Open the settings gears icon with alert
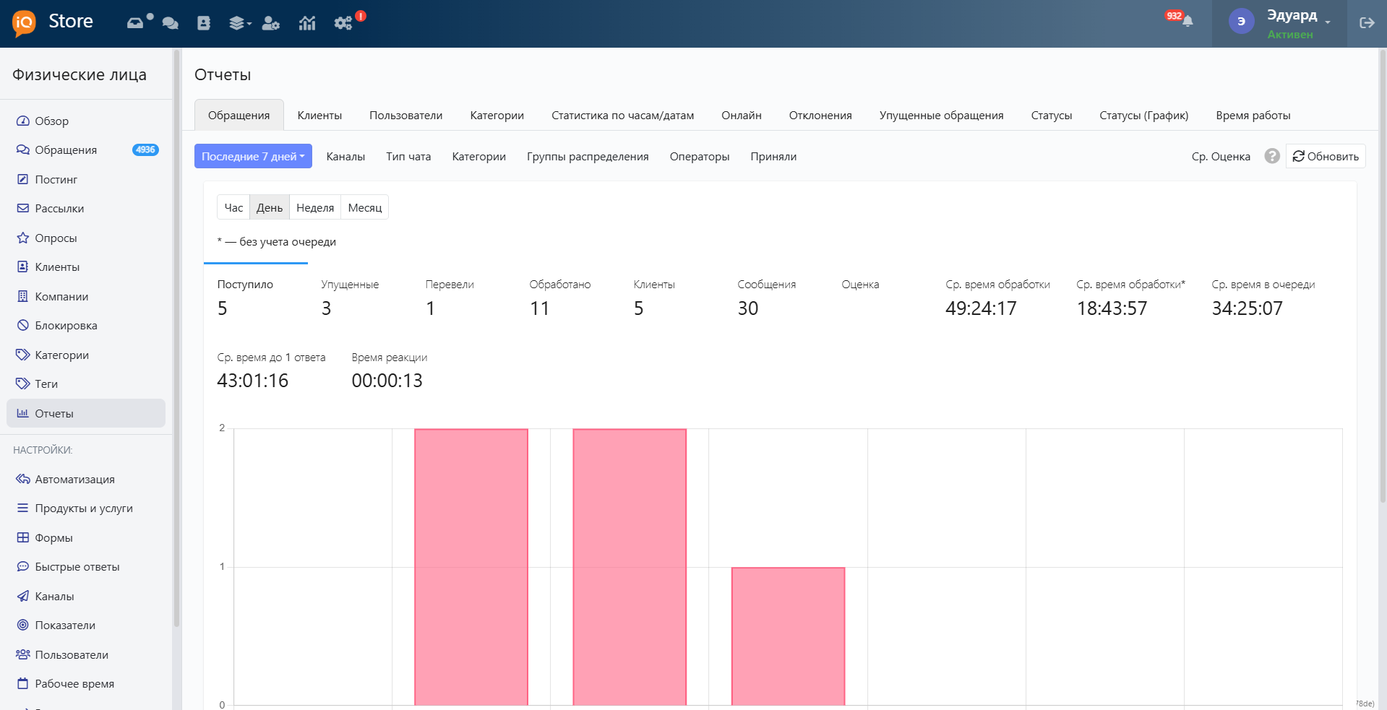Viewport: 1387px width, 710px height. (343, 23)
